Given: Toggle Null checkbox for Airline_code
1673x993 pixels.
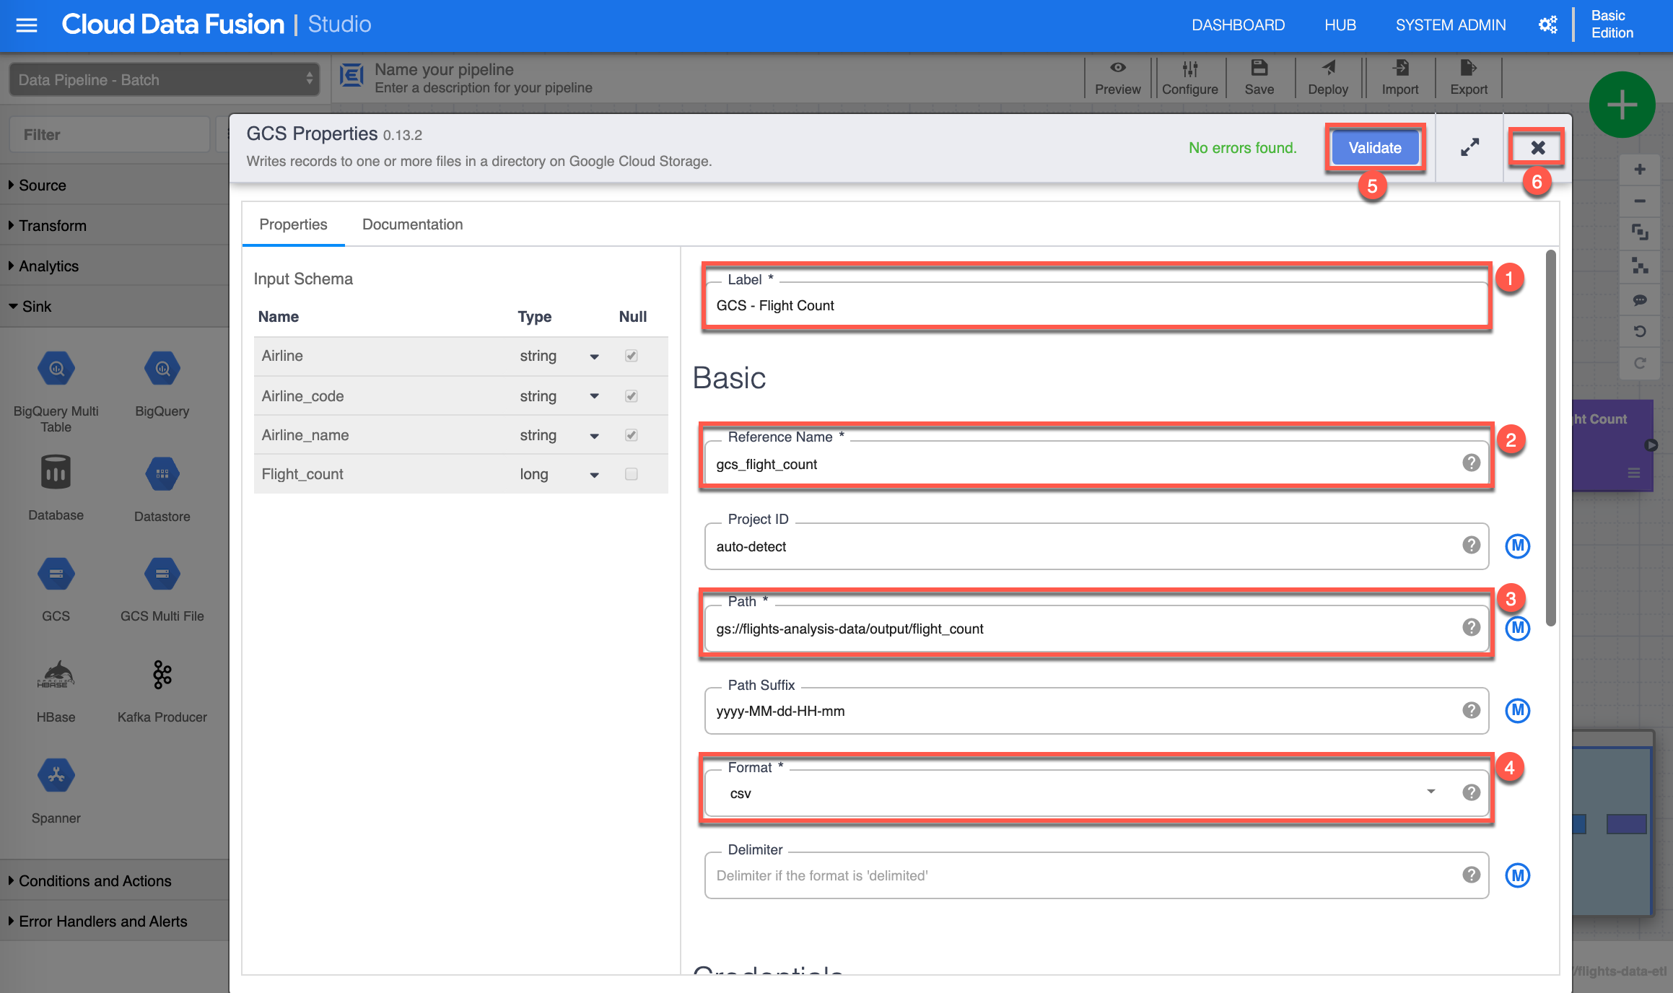Looking at the screenshot, I should click(631, 396).
